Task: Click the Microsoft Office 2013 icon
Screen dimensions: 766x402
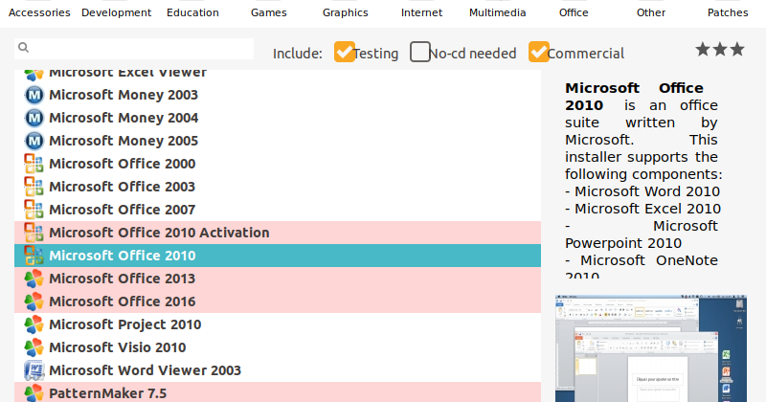Action: tap(34, 279)
